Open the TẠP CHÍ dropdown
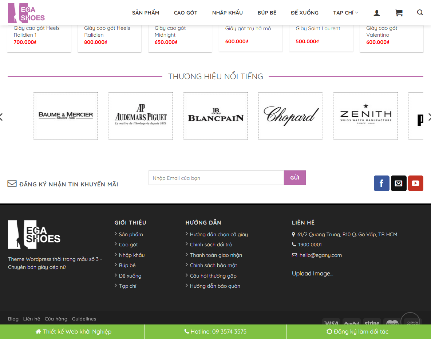This screenshot has height=339, width=431. pos(345,12)
